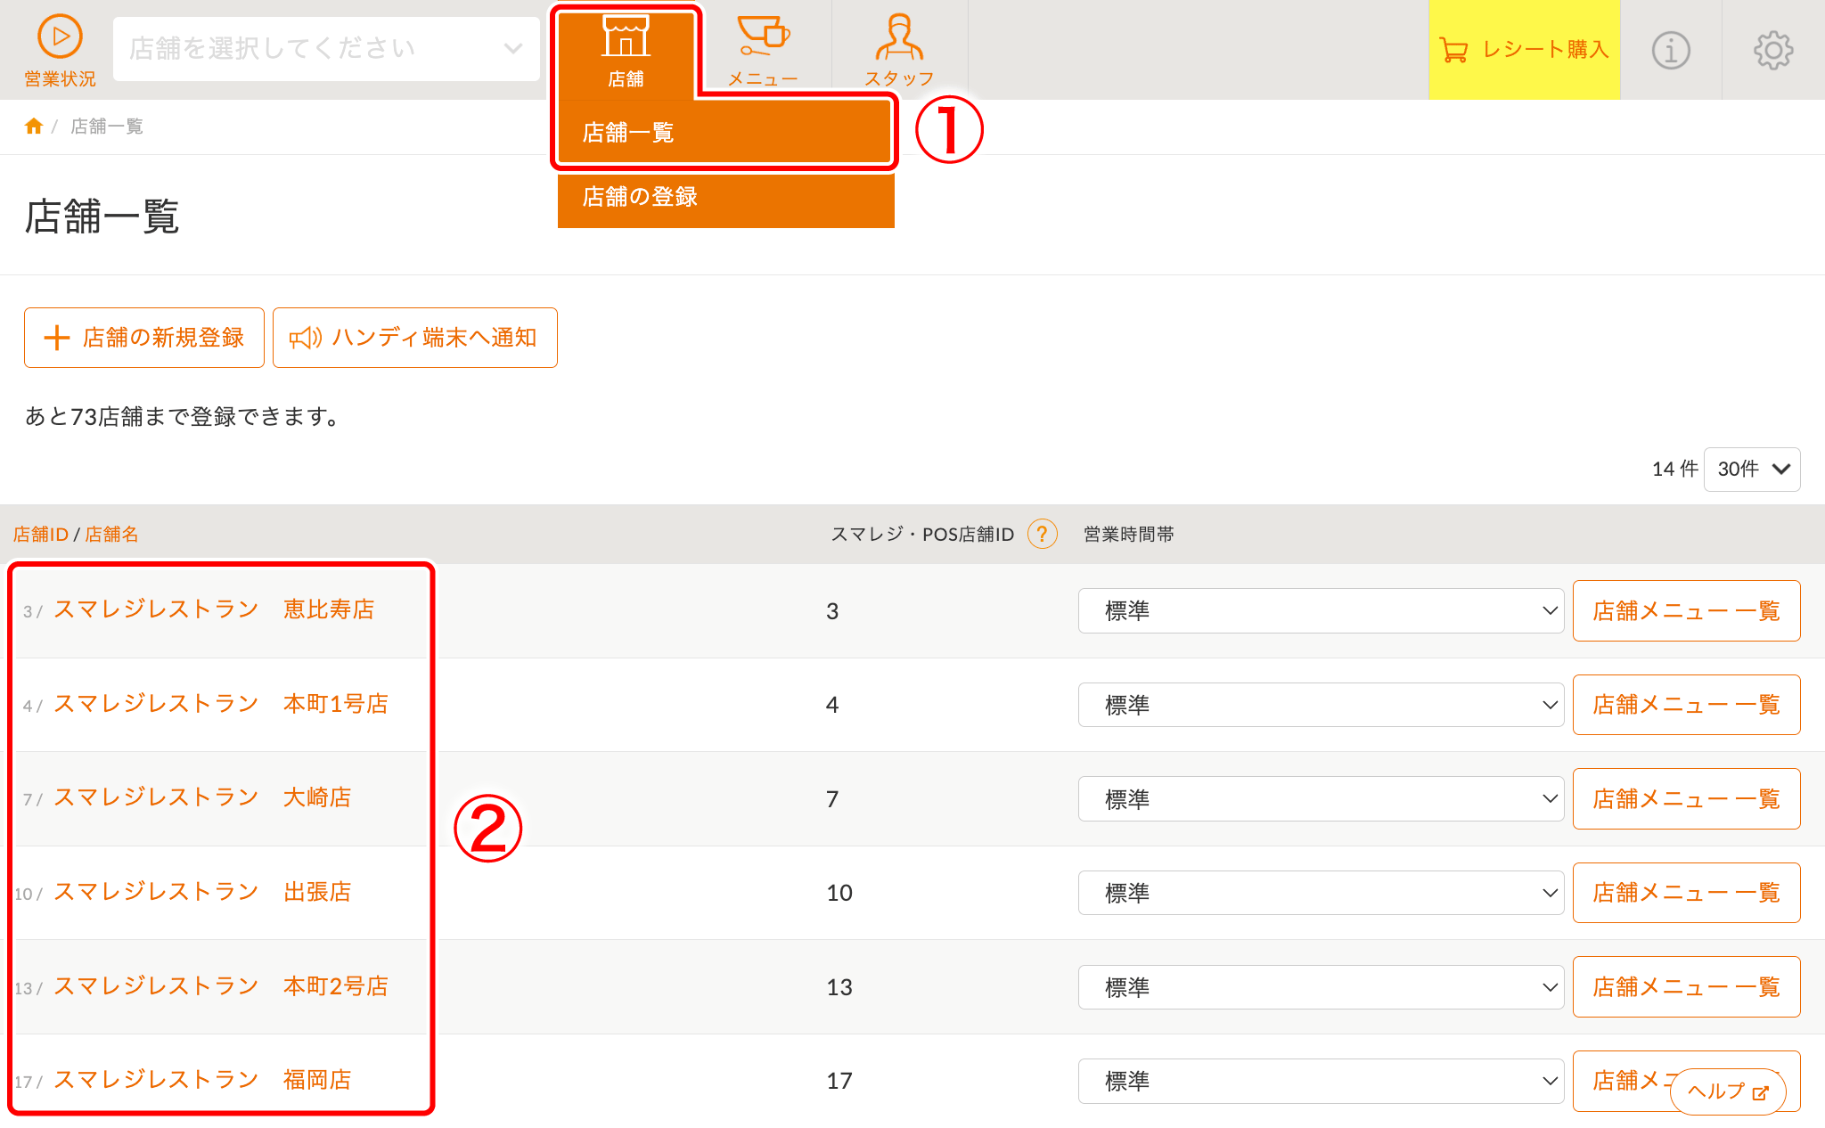Expand the 店舗を選択してください dropdown

(326, 49)
